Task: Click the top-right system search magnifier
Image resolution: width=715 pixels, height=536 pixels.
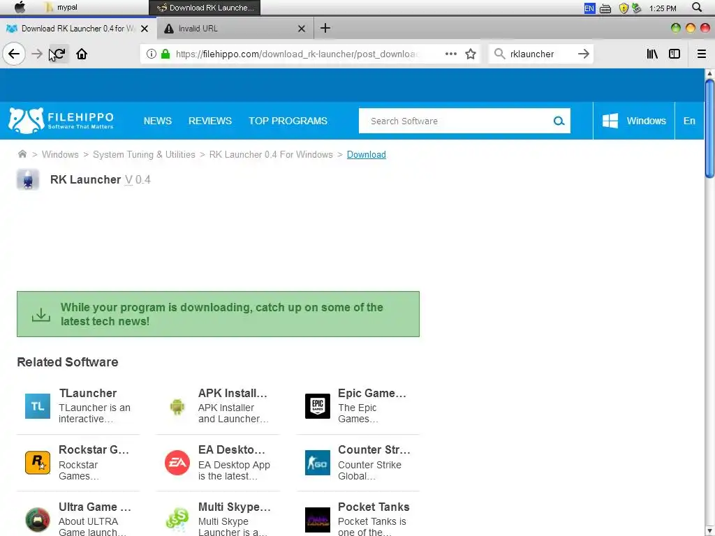Action: click(697, 7)
